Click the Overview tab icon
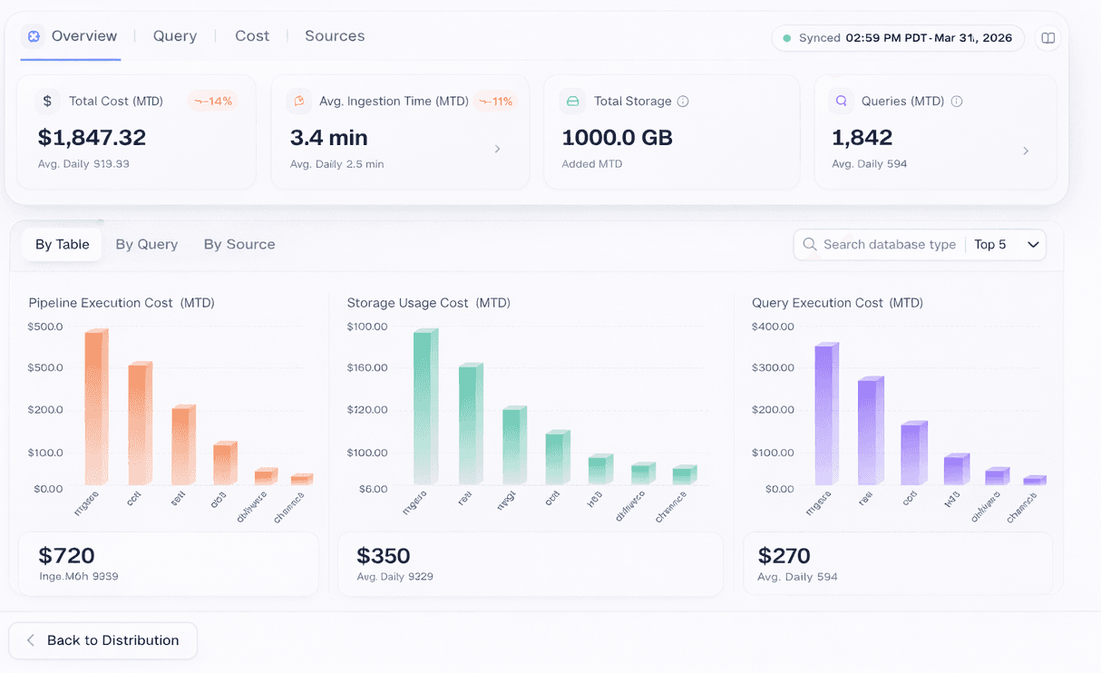The image size is (1101, 673). click(x=34, y=36)
